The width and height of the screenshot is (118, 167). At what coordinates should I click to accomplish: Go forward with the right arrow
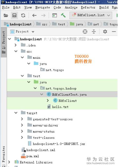tap(43, 15)
